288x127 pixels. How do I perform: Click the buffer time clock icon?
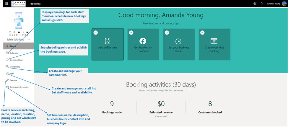107,41
